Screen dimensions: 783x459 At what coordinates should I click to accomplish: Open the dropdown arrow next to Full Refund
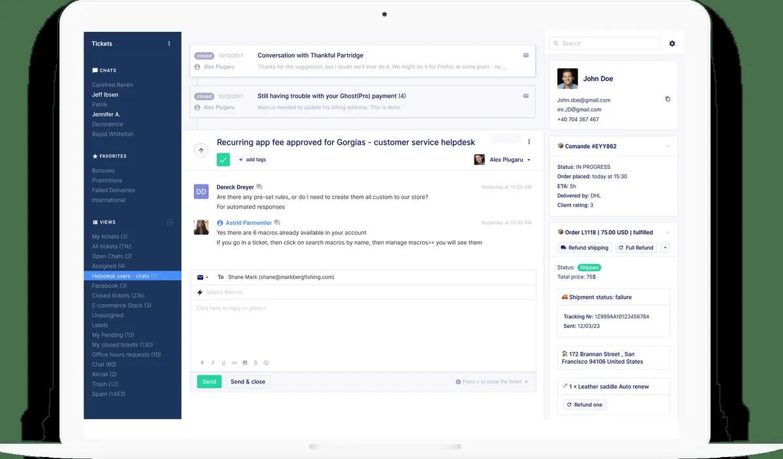click(x=665, y=248)
